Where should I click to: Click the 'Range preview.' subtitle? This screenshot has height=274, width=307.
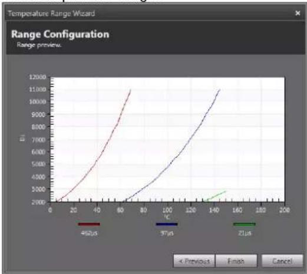coord(39,45)
